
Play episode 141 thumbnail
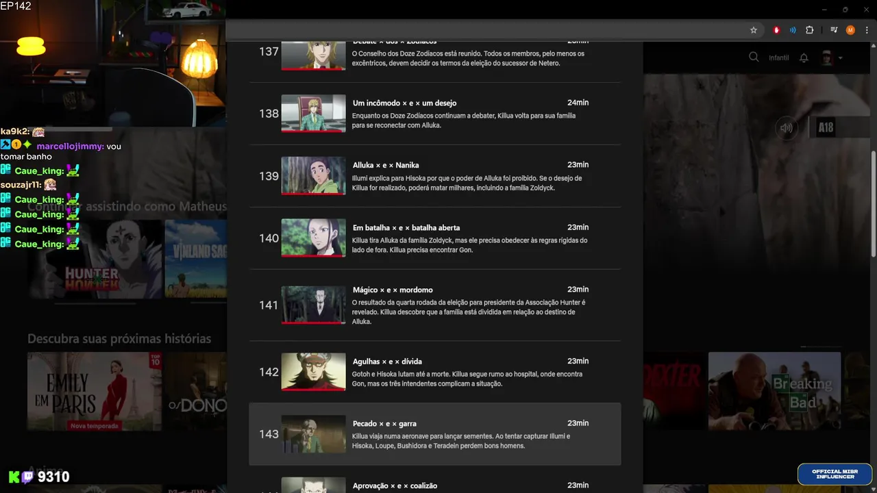(x=313, y=305)
